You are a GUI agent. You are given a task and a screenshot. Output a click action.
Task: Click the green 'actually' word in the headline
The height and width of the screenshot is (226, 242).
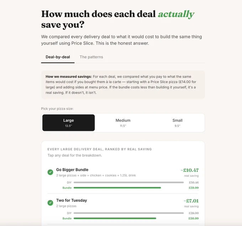pos(176,14)
